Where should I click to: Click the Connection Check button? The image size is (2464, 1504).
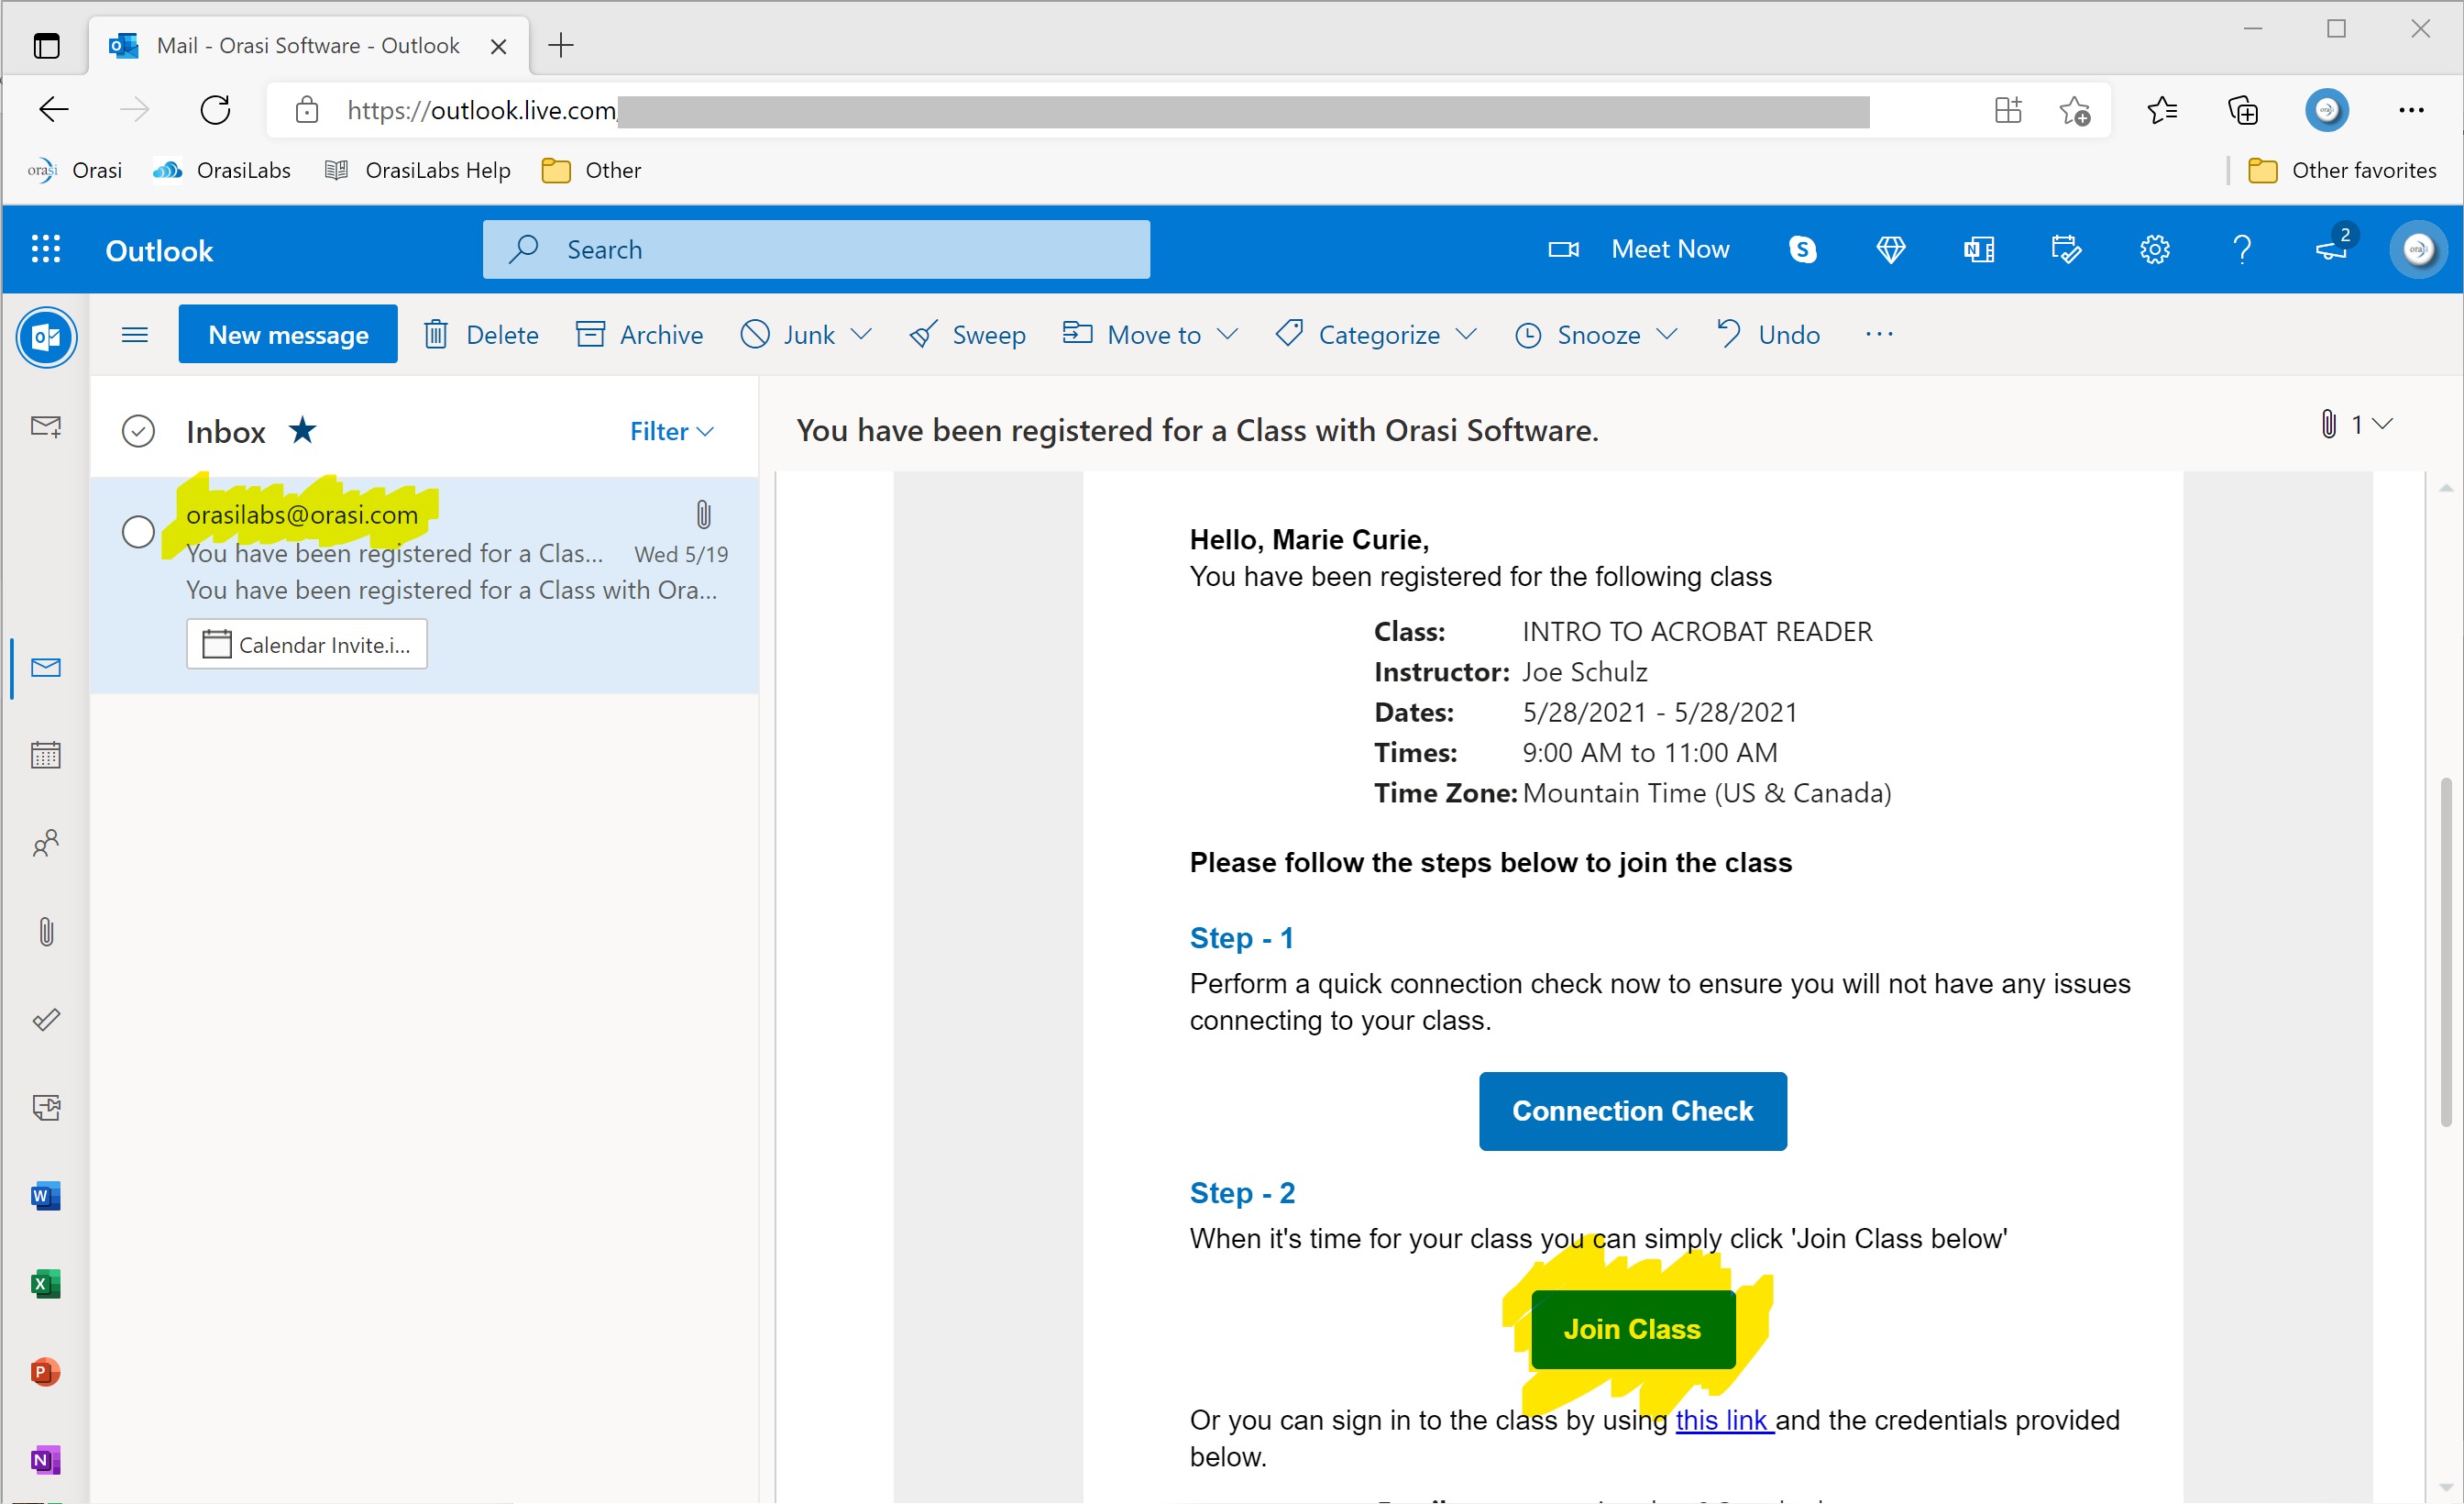1632,1111
